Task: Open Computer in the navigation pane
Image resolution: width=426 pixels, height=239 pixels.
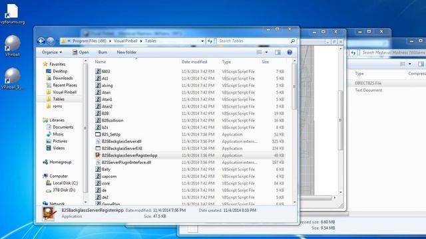Action: 55,176
